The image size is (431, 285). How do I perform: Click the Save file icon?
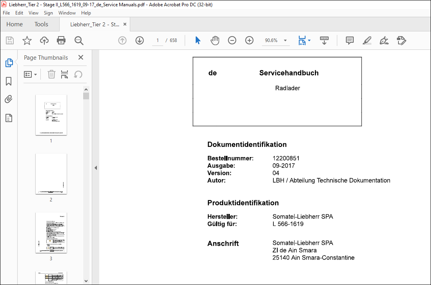tap(10, 40)
